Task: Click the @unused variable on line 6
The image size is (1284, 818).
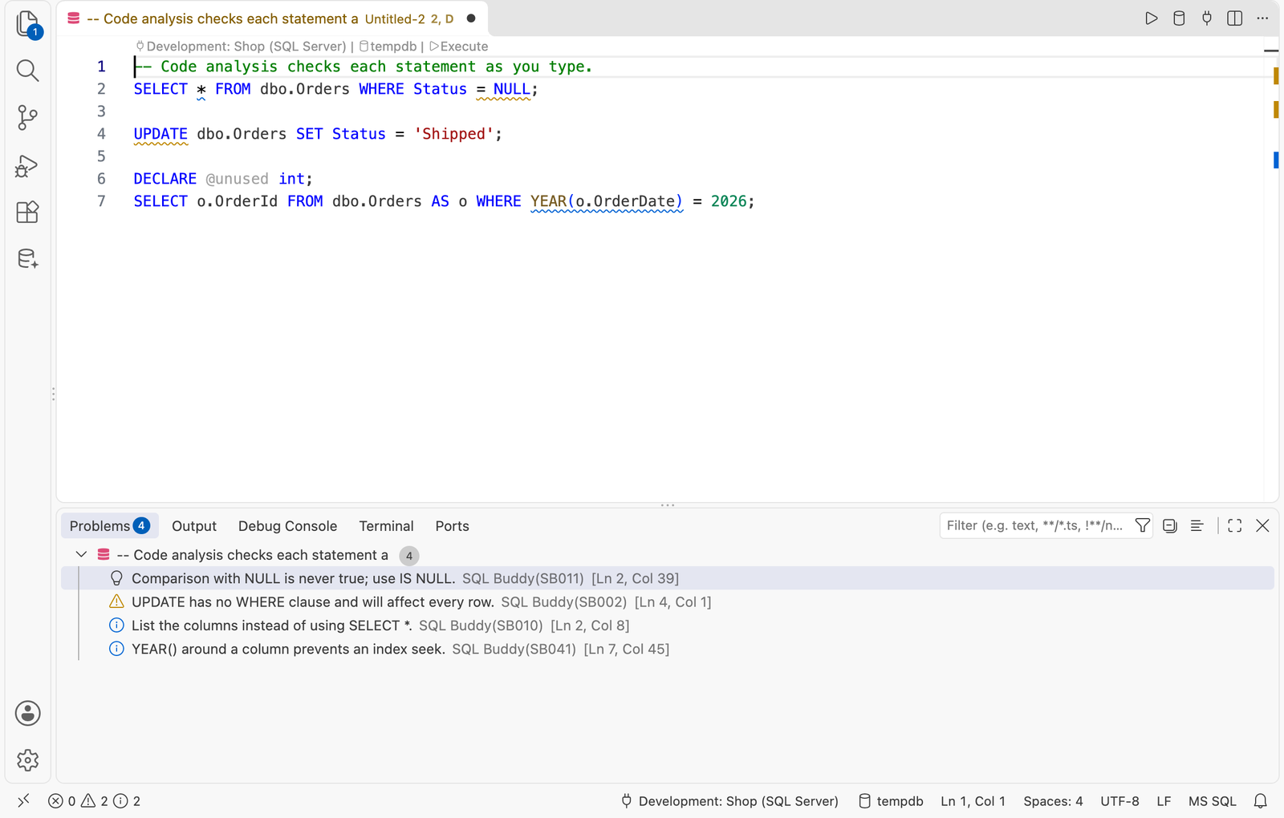Action: coord(237,179)
